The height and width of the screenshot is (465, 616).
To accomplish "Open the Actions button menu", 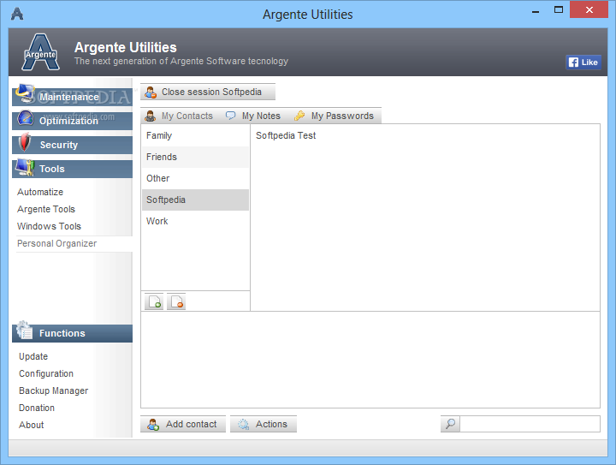I will 264,424.
